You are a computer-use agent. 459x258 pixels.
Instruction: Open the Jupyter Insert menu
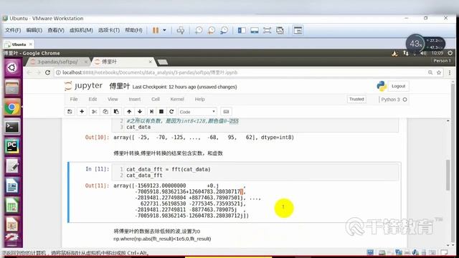click(x=135, y=99)
